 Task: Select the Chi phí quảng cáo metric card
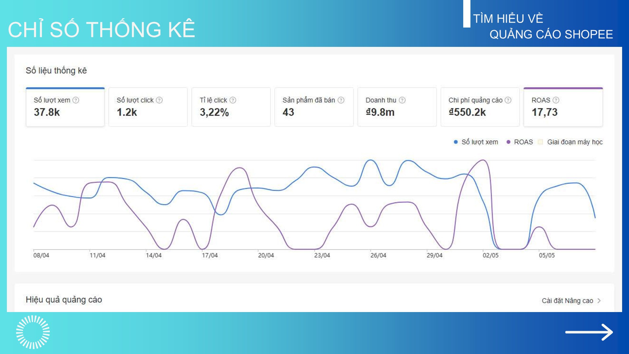480,107
